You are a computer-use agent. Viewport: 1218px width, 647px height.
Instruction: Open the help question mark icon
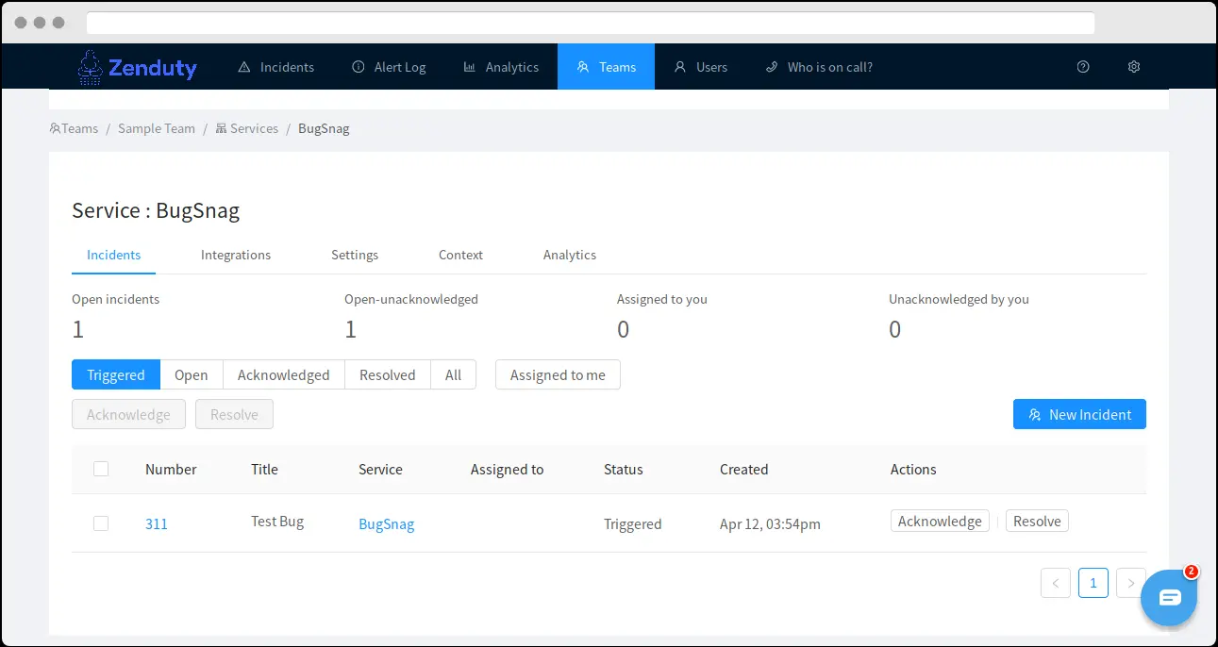(x=1083, y=67)
